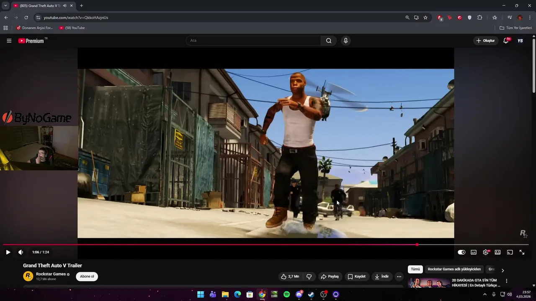The height and width of the screenshot is (301, 536).
Task: Open the media control playlist icon
Action: [x=510, y=18]
